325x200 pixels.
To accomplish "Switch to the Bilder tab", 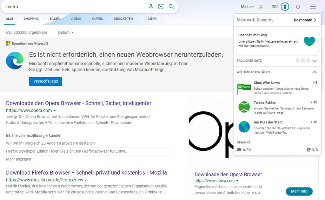I will pyautogui.click(x=55, y=19).
